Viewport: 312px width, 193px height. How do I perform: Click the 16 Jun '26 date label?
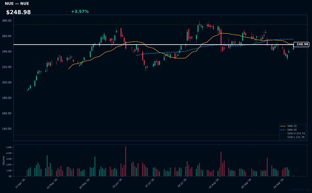(118, 183)
